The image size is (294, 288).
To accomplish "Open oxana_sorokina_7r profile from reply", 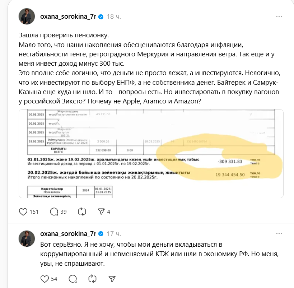I will 68,233.
